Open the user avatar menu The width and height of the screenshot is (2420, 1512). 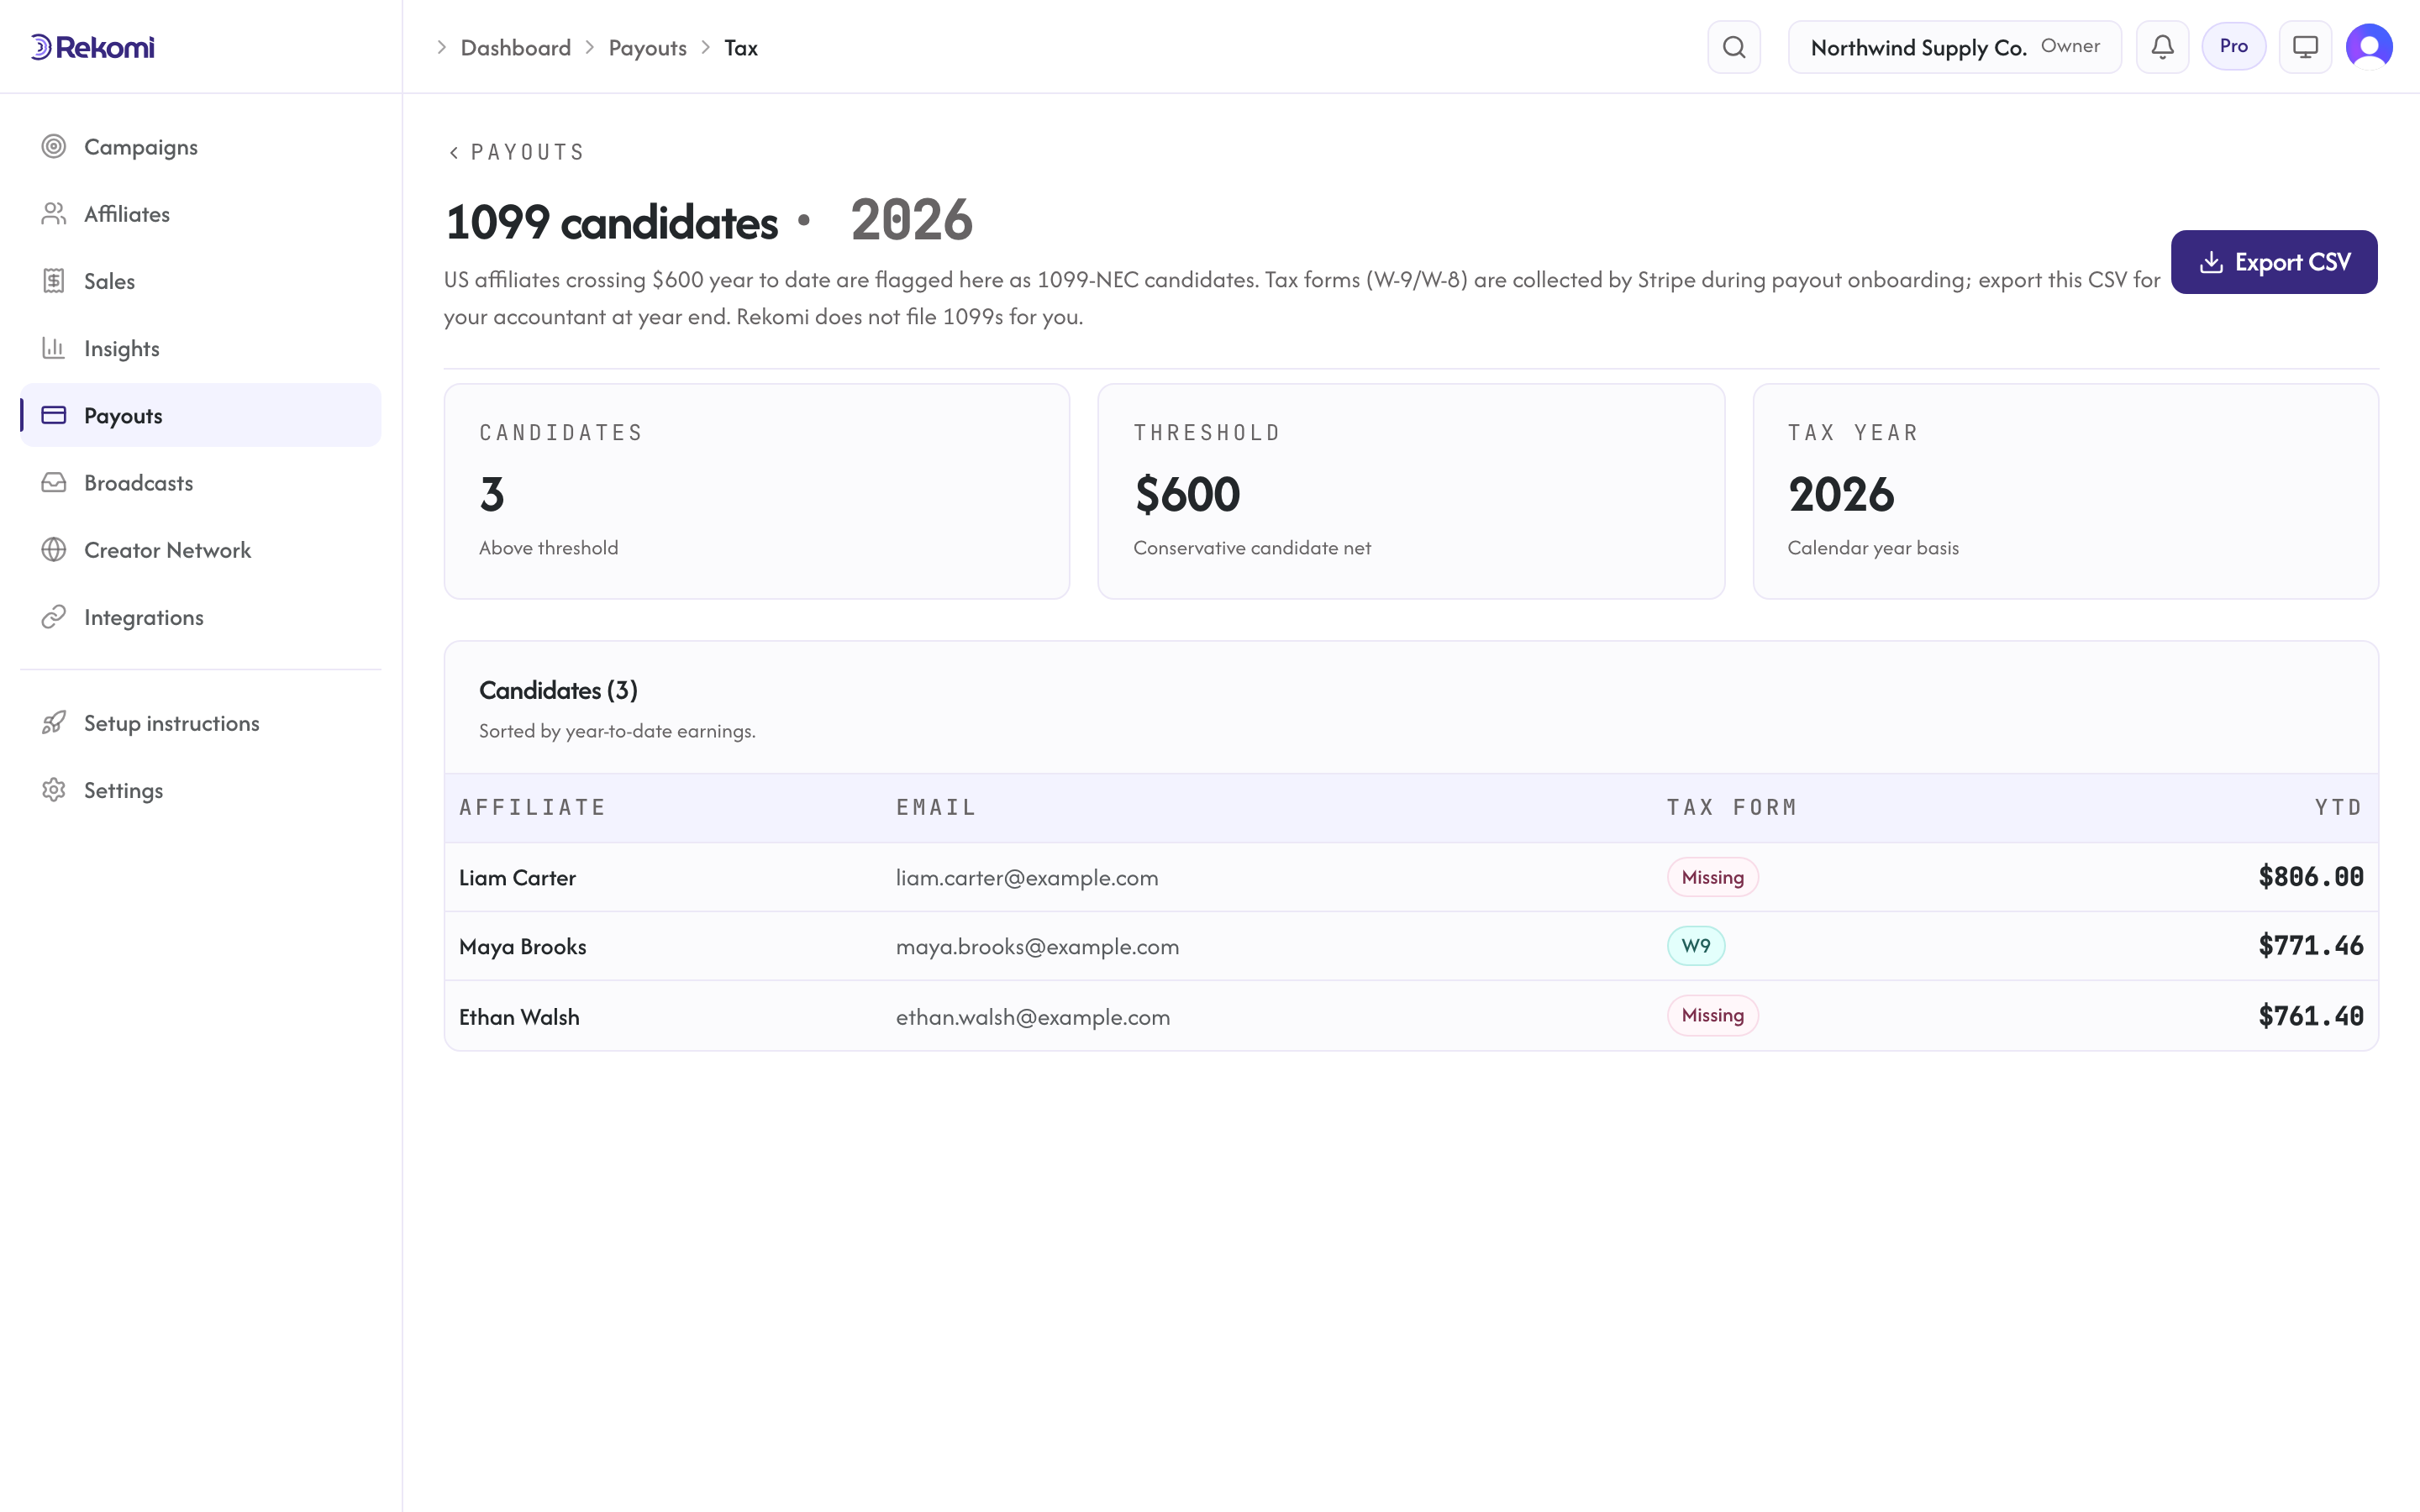coord(2369,47)
